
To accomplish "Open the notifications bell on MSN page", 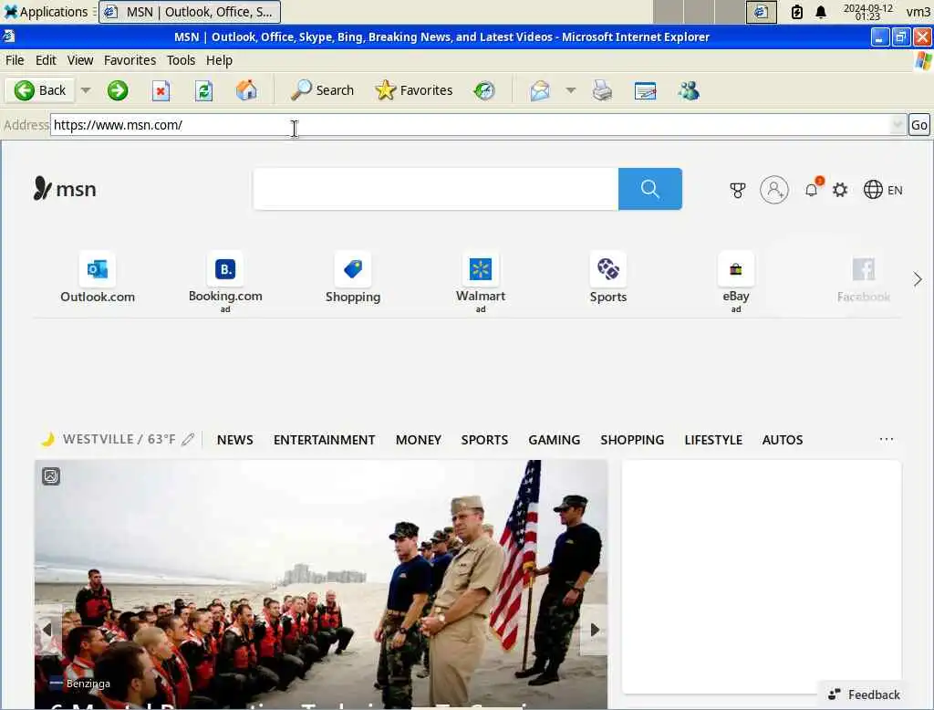I will coord(812,190).
